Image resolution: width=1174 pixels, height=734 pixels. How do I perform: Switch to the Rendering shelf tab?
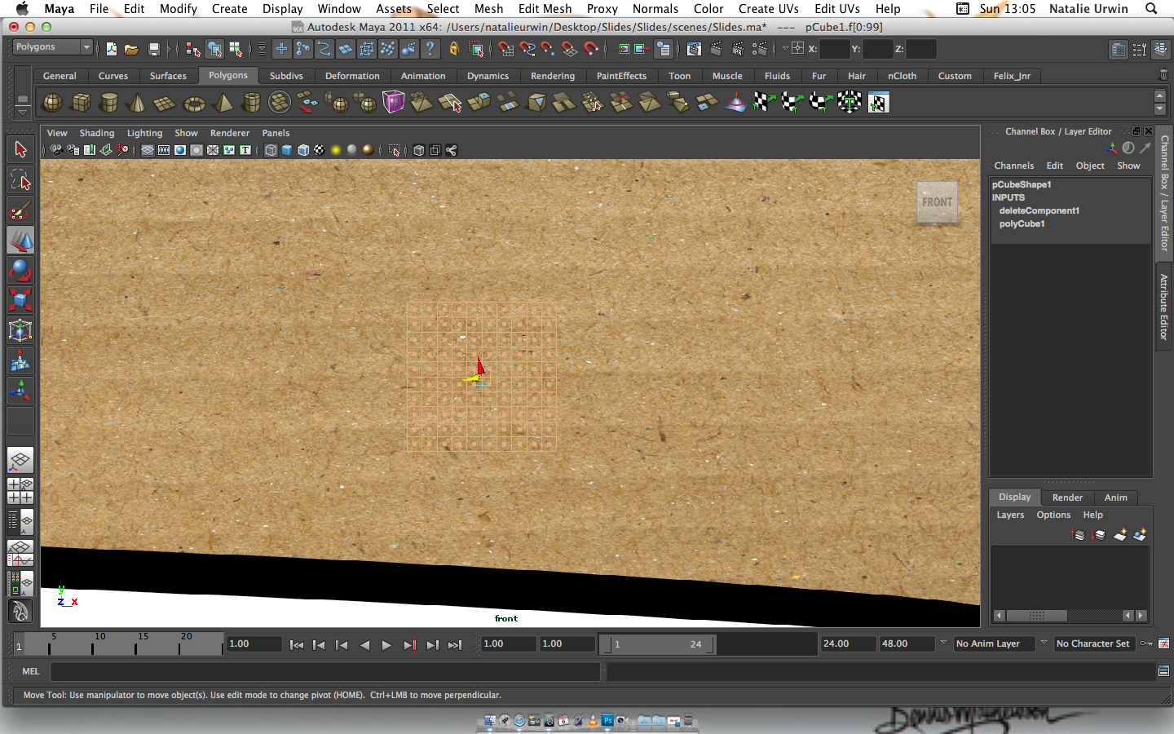click(x=553, y=76)
